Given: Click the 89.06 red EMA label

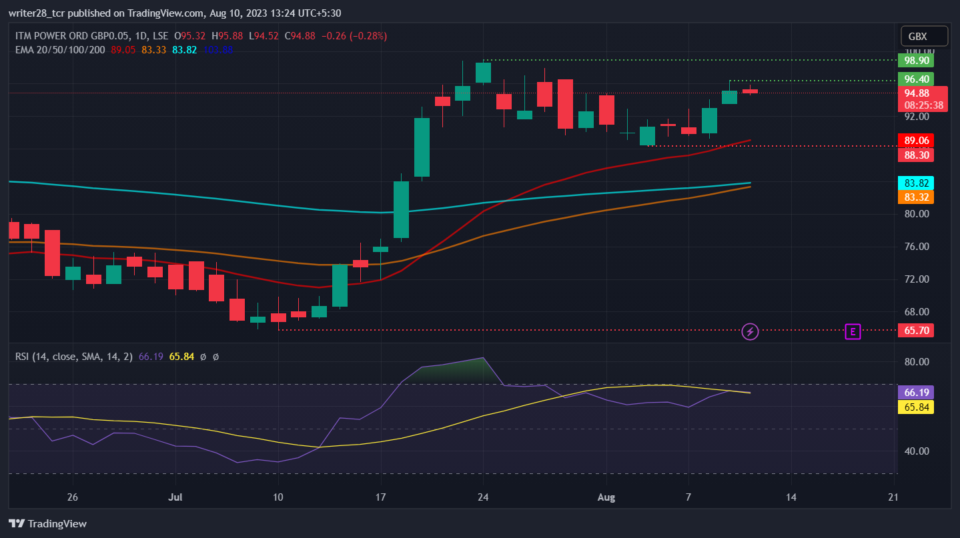Looking at the screenshot, I should [915, 141].
